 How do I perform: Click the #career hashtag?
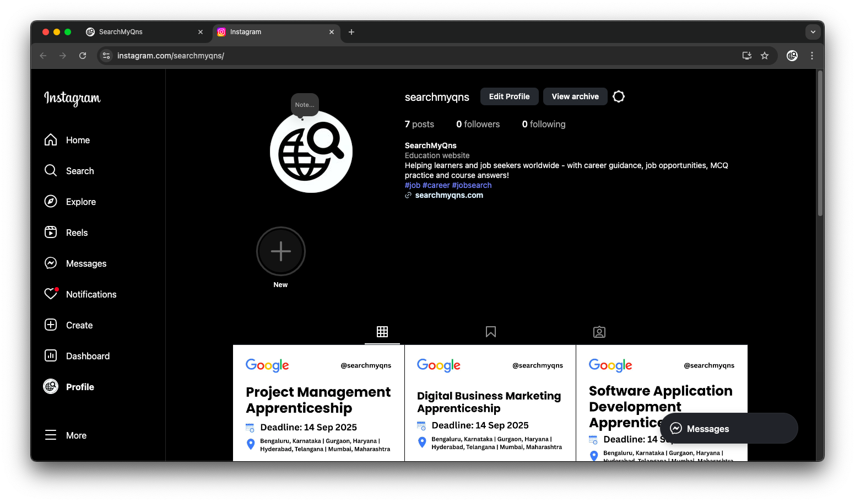(436, 185)
